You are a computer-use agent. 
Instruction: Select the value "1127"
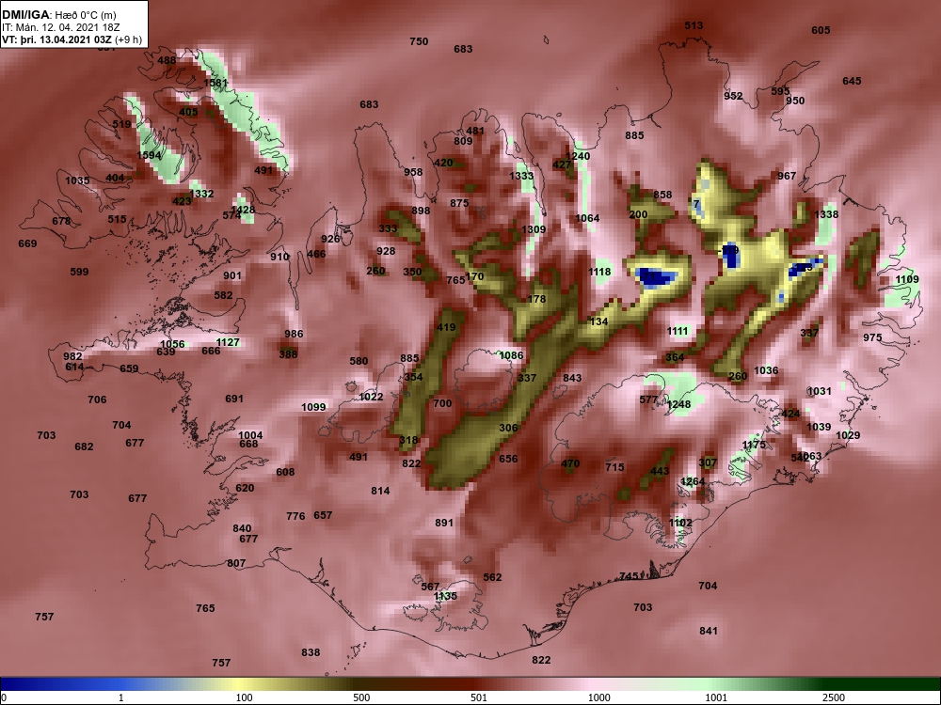(228, 342)
